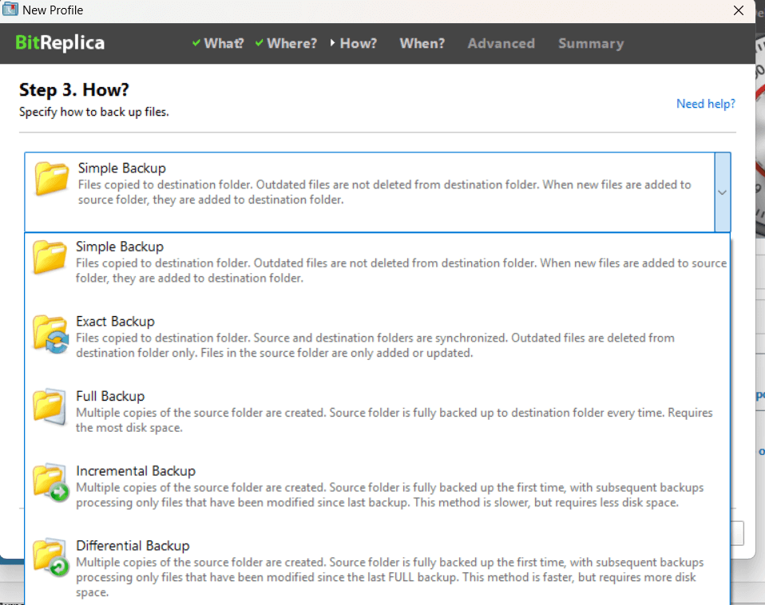Click the New Profile window icon
The height and width of the screenshot is (605, 765).
point(10,10)
